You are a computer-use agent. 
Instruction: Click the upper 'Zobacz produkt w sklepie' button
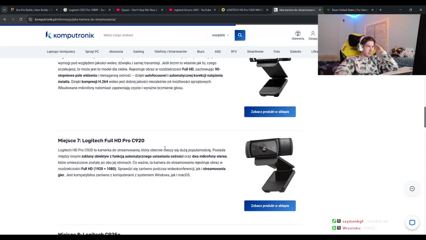[270, 112]
